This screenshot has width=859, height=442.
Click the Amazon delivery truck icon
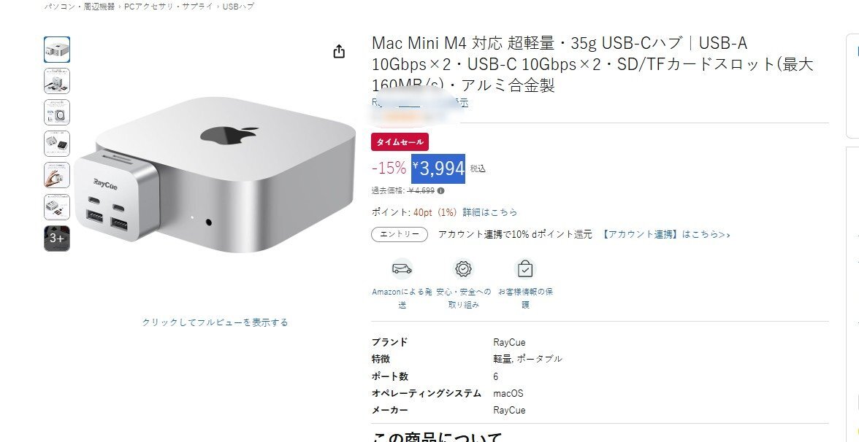point(402,268)
